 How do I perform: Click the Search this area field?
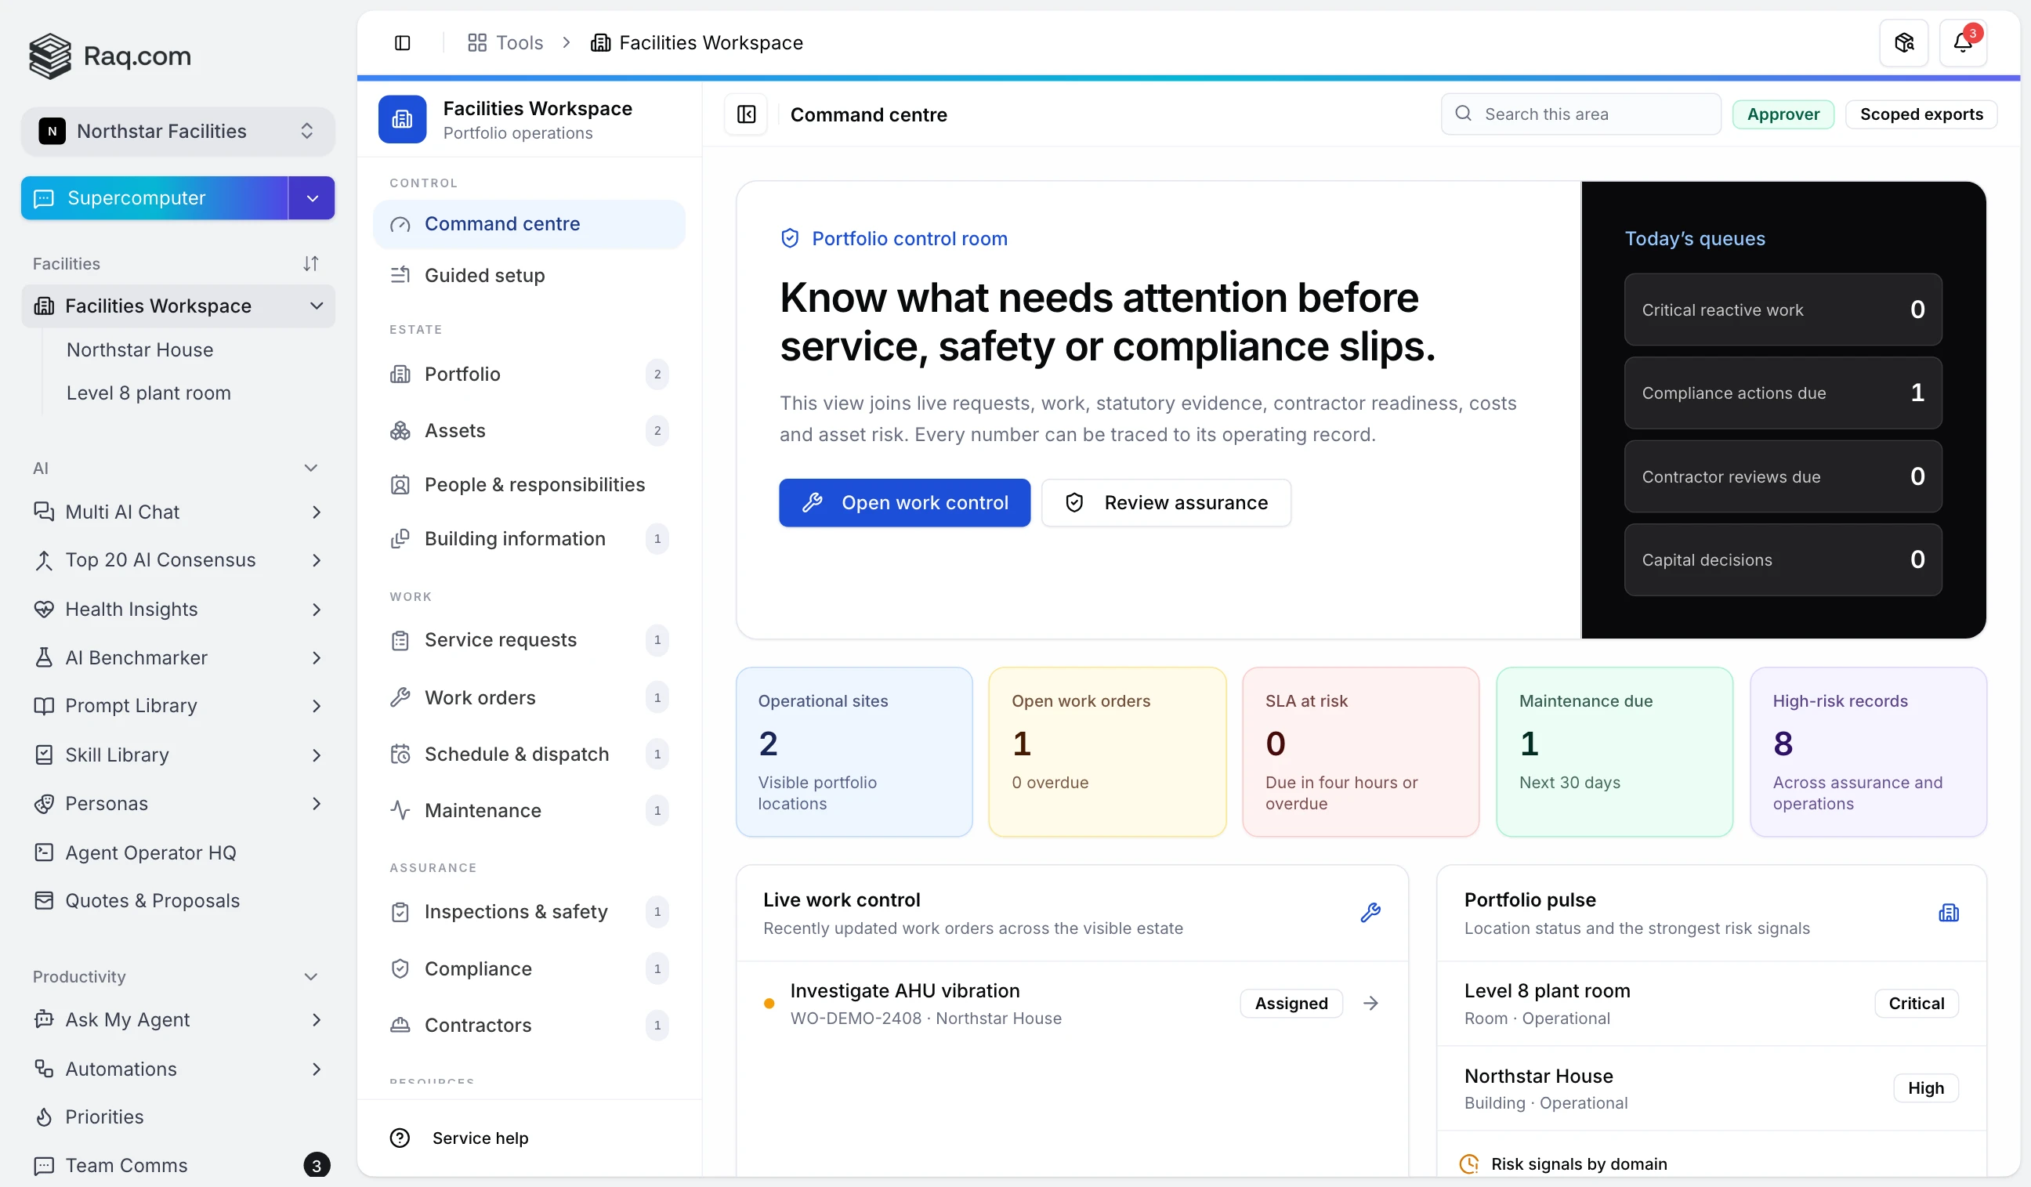(x=1580, y=114)
